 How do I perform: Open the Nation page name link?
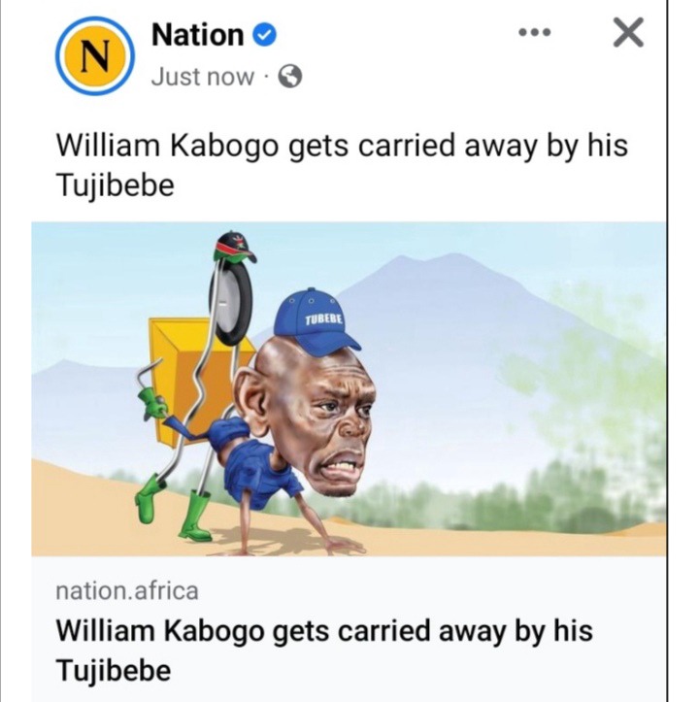pos(197,35)
